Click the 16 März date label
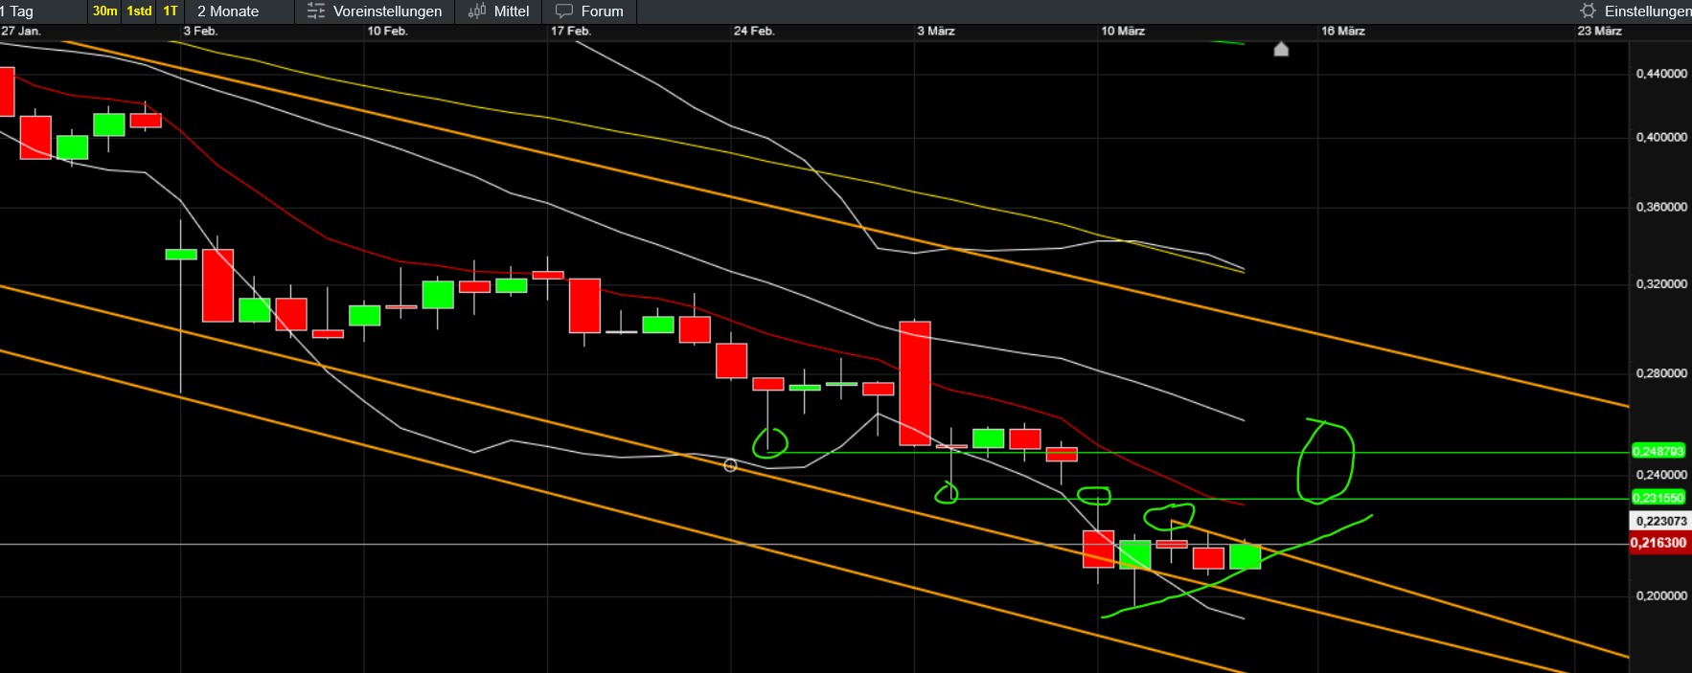 pyautogui.click(x=1343, y=31)
